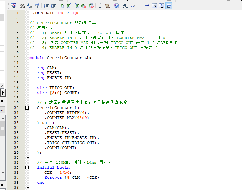Viewport: 242px width, 190px height.
Task: Click the "reg ENABLE_IN;" line
Action: click(x=54, y=78)
